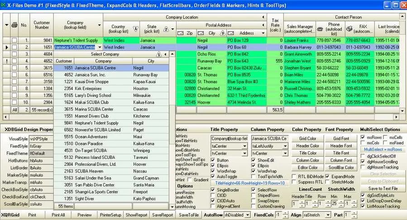Open PrinterSetup
Viewport: 407px width, 220px height.
(x=110, y=215)
